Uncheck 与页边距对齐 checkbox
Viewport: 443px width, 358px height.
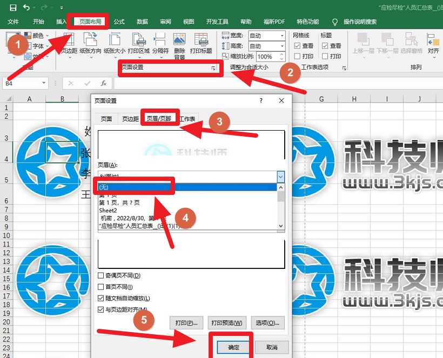point(100,309)
